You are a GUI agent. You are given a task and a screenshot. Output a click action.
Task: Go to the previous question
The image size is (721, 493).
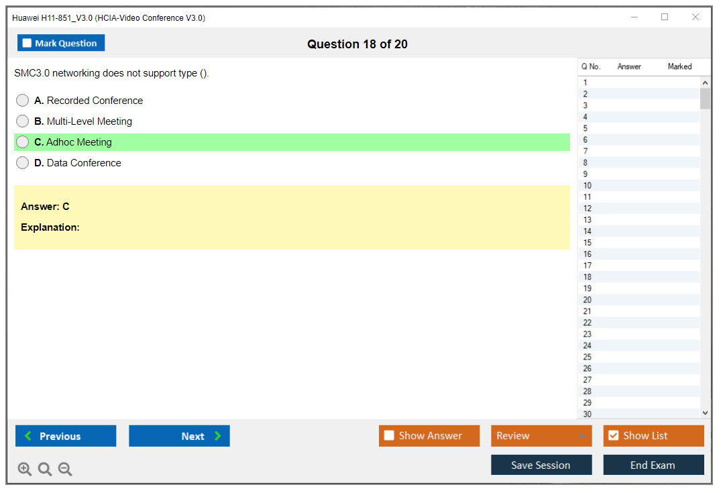66,436
